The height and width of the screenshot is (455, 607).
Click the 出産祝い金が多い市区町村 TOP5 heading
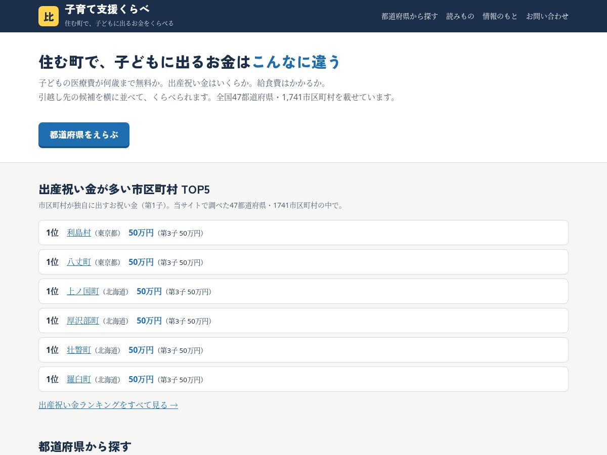click(x=124, y=190)
